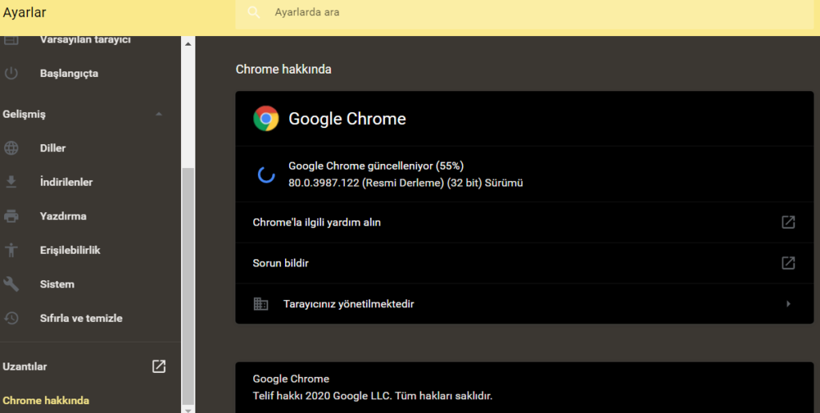Click the Google Chrome logo
820x413 pixels.
(x=266, y=118)
